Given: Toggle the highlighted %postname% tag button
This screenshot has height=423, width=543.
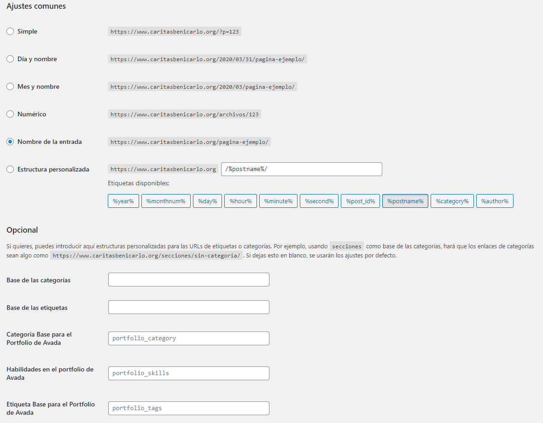Looking at the screenshot, I should pos(405,201).
